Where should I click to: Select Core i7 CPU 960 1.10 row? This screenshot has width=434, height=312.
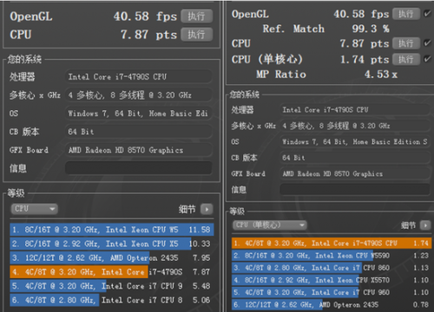click(x=332, y=292)
